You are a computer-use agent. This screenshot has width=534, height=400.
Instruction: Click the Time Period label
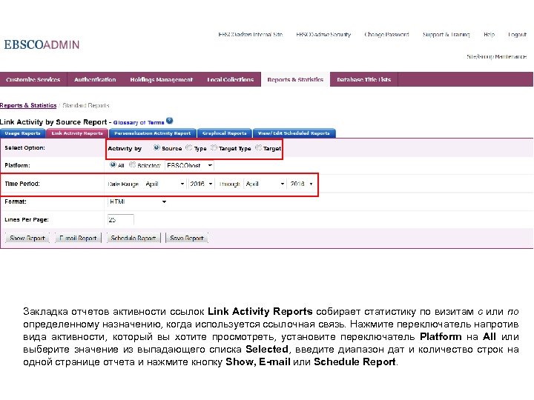pyautogui.click(x=22, y=184)
